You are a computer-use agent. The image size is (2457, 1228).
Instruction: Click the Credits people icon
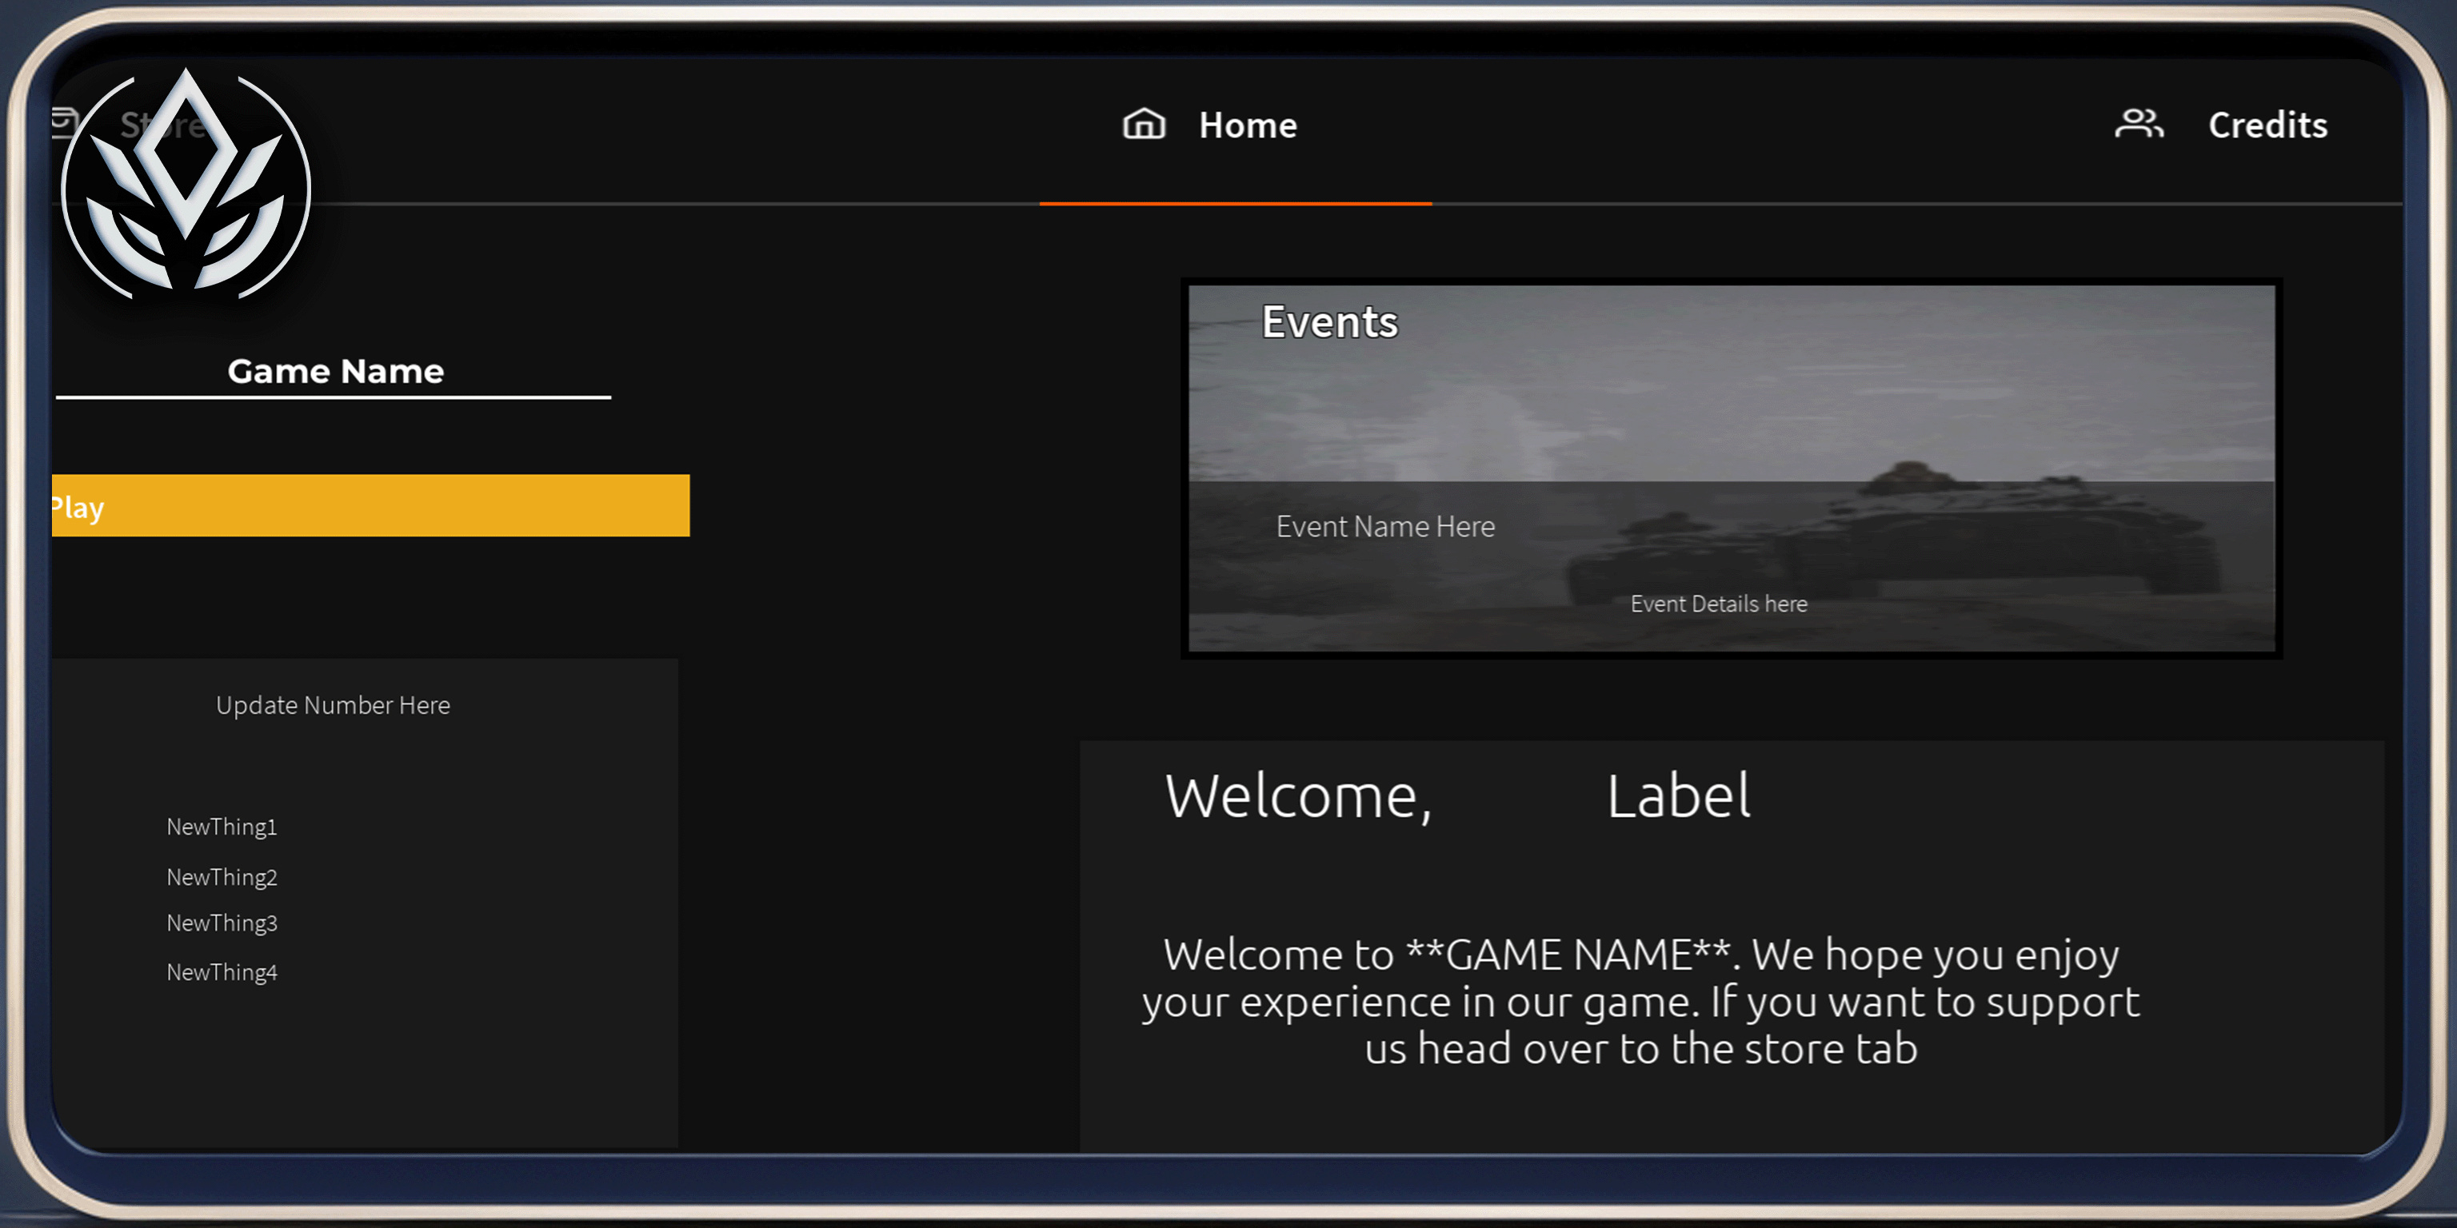(2139, 124)
